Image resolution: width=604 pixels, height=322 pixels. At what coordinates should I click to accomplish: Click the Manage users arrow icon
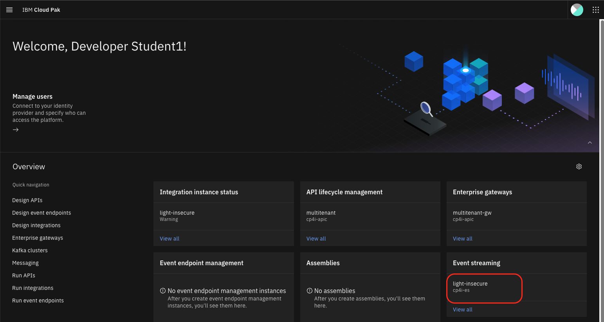16,130
